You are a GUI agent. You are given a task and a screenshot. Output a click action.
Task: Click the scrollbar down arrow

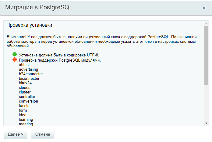coord(206,123)
